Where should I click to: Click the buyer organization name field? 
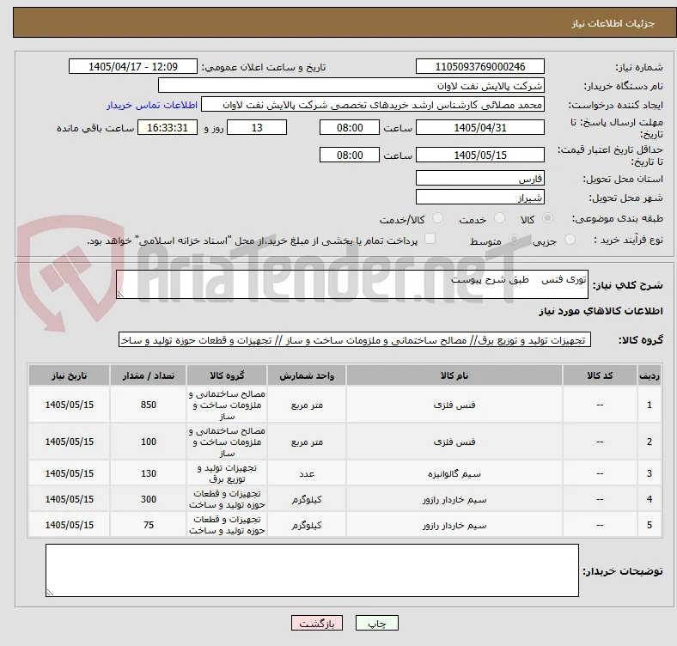(x=351, y=86)
